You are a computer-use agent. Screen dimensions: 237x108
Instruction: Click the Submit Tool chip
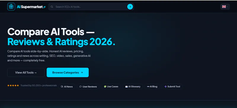tap(172, 87)
